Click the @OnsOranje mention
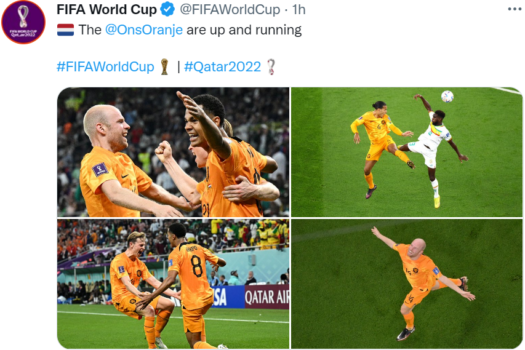The height and width of the screenshot is (350, 525). click(x=144, y=30)
